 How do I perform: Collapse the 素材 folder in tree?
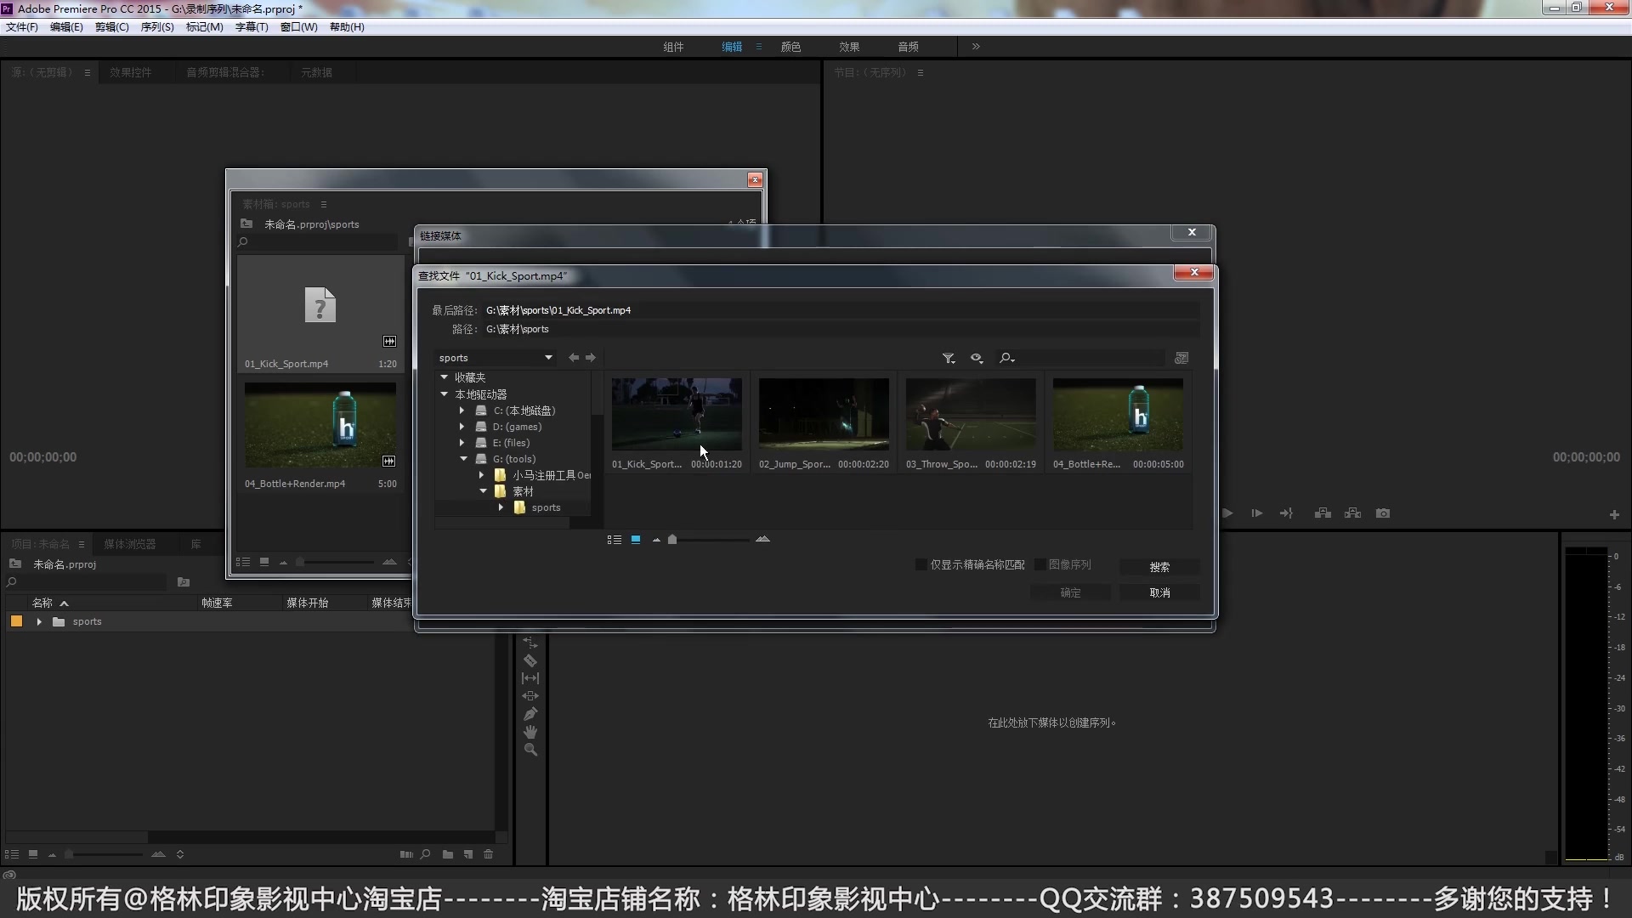pyautogui.click(x=483, y=491)
